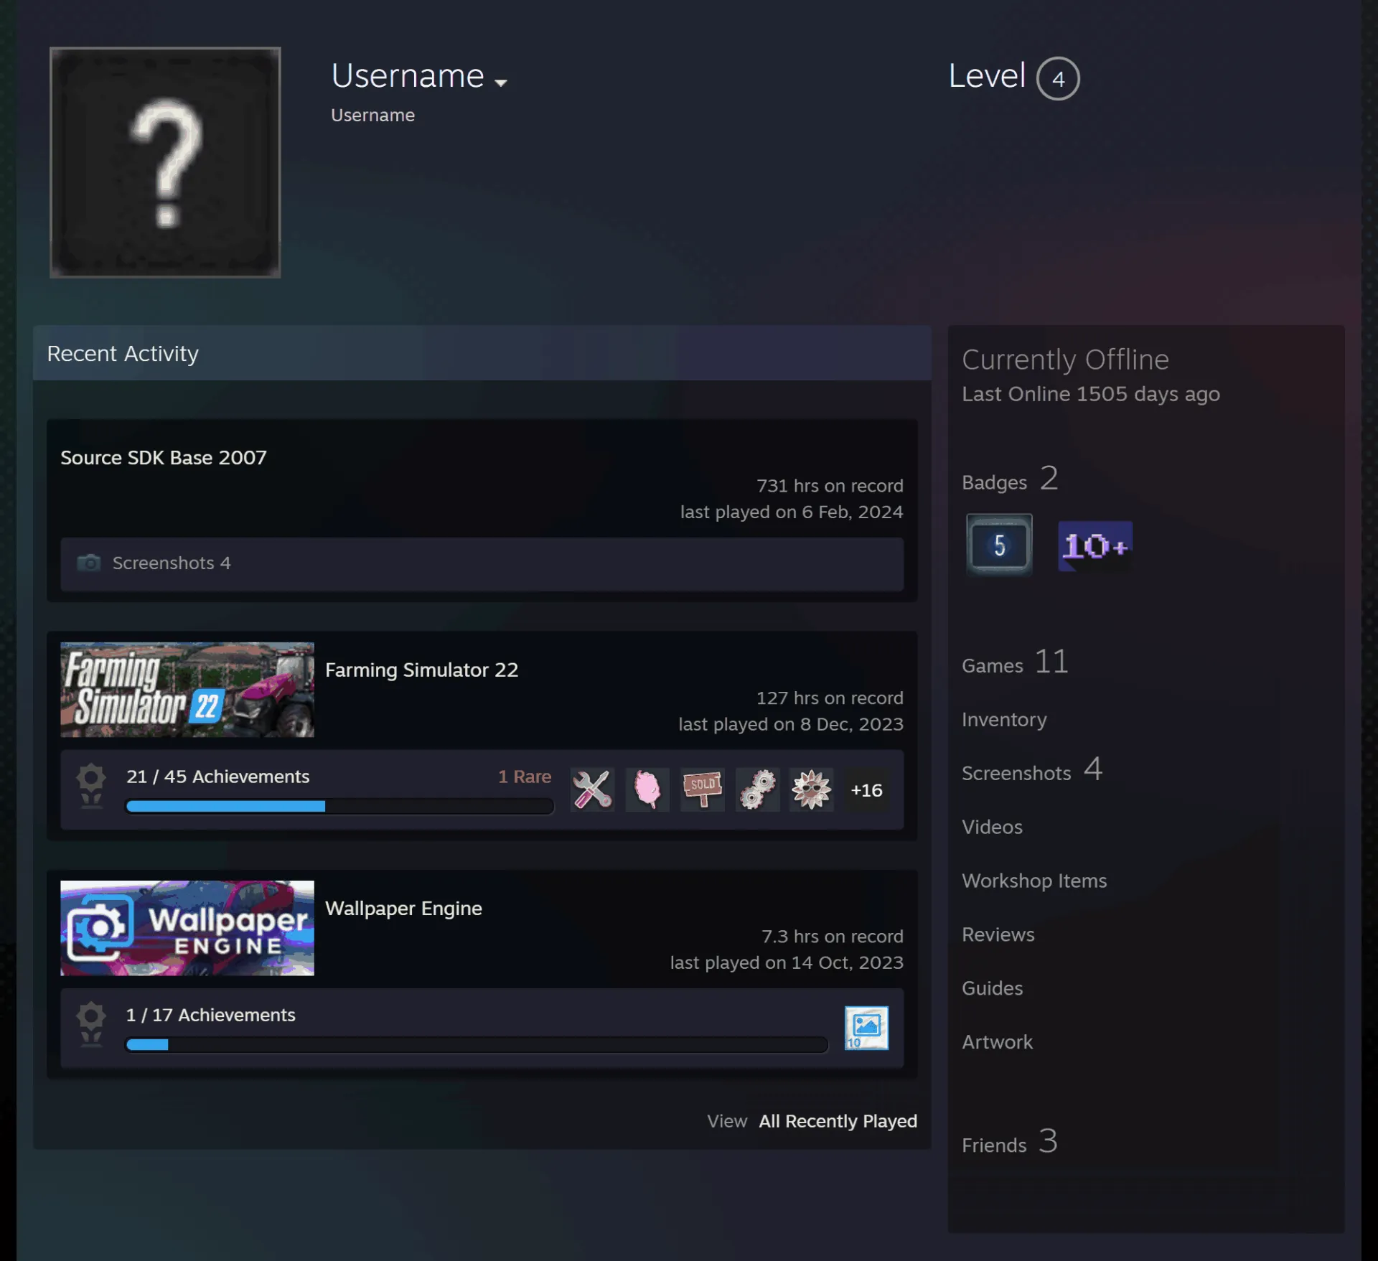
Task: Click the question mark profile avatar
Action: coord(165,162)
